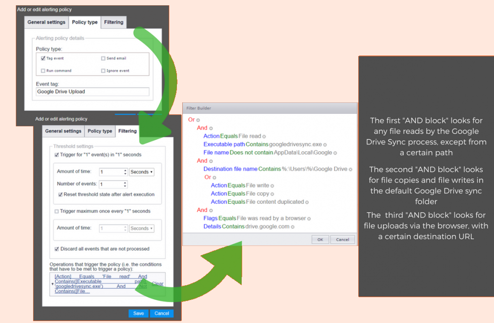Switch to Policy type tab in Threshold settings dialog
Viewport: 494px width, 323px height.
pyautogui.click(x=100, y=131)
